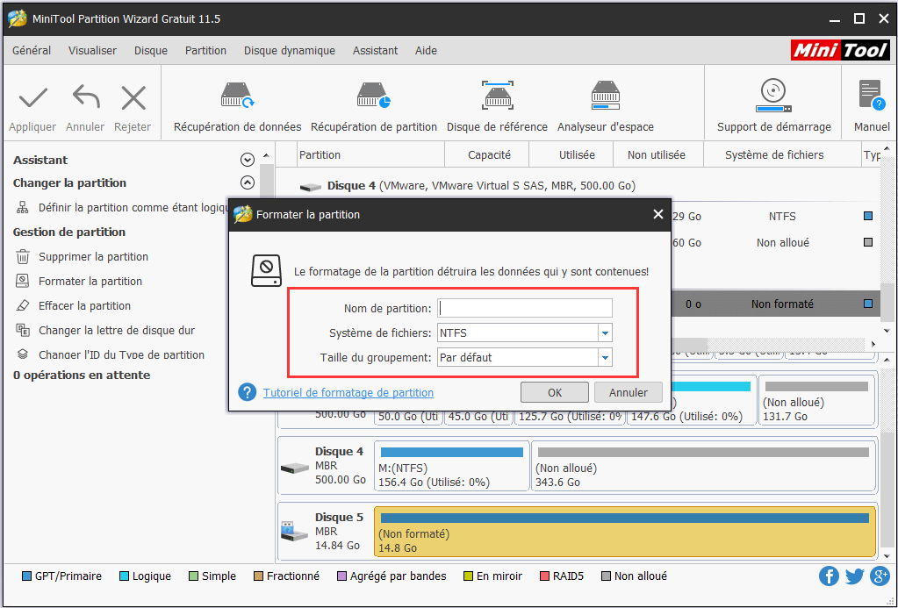Click the Disque 4 drive icon in disk map
This screenshot has width=898, height=608.
pyautogui.click(x=294, y=468)
